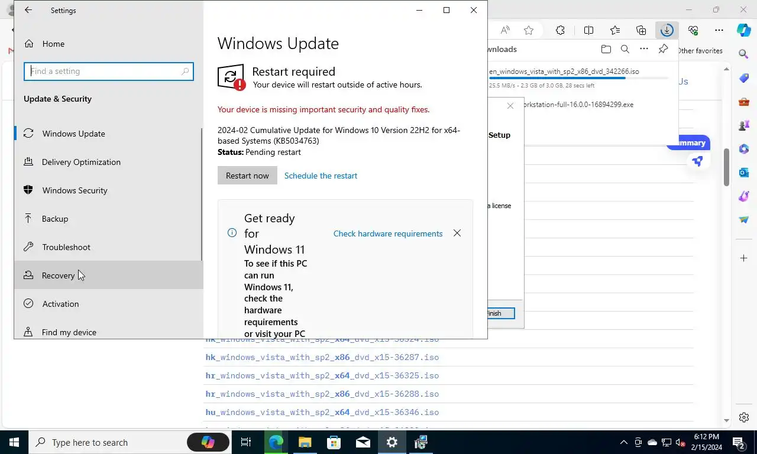
Task: Click hr_windows_vista_with_sp2_x86_dvd_x15-36288.iso link
Action: tap(322, 394)
